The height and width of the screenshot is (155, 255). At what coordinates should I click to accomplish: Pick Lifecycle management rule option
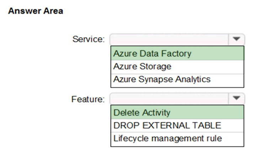point(177,139)
